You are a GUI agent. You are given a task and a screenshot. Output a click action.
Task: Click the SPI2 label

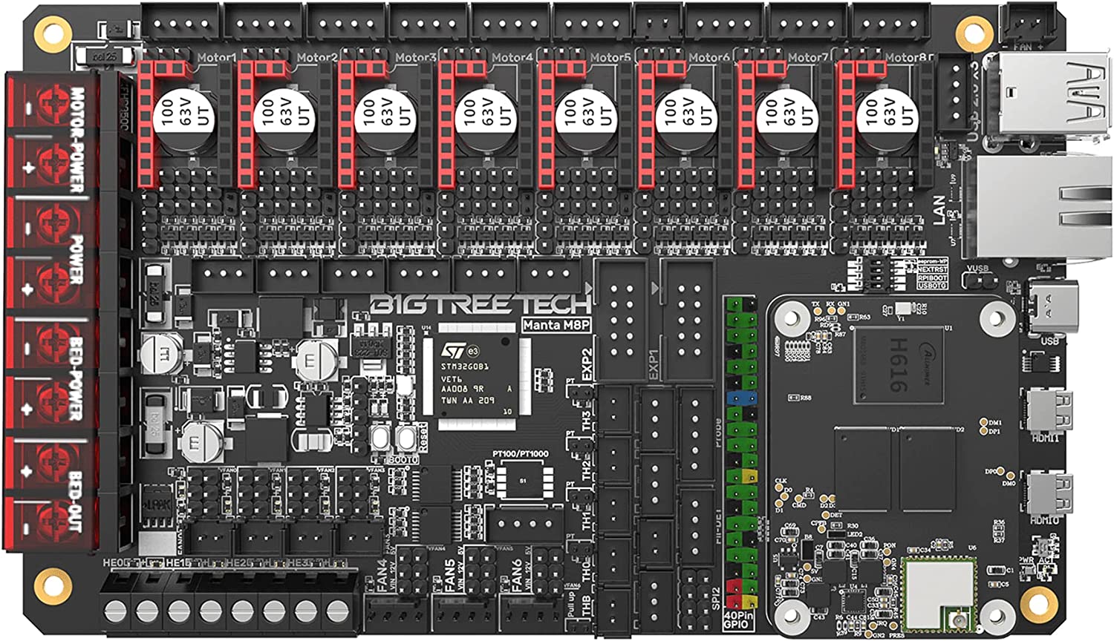point(716,599)
